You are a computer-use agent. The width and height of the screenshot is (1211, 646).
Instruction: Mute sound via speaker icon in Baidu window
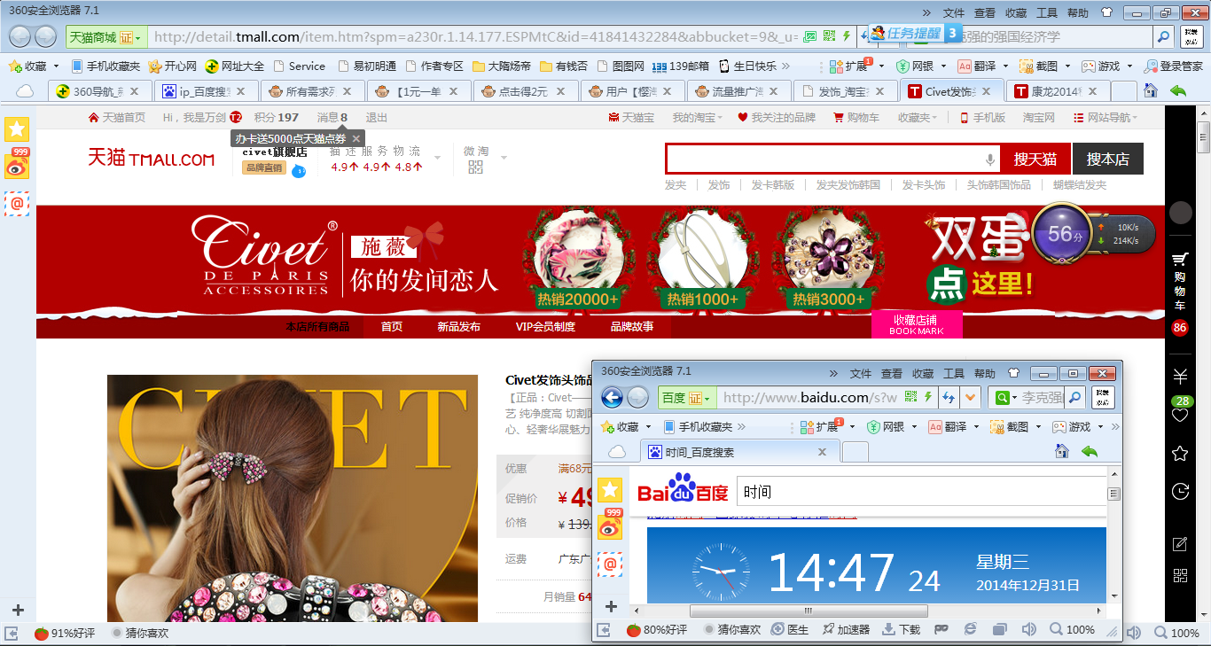1028,629
